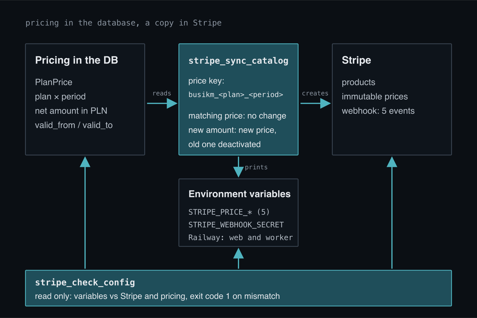Image resolution: width=477 pixels, height=318 pixels.
Task: Select the "Stripe" box heading
Action: pos(357,60)
